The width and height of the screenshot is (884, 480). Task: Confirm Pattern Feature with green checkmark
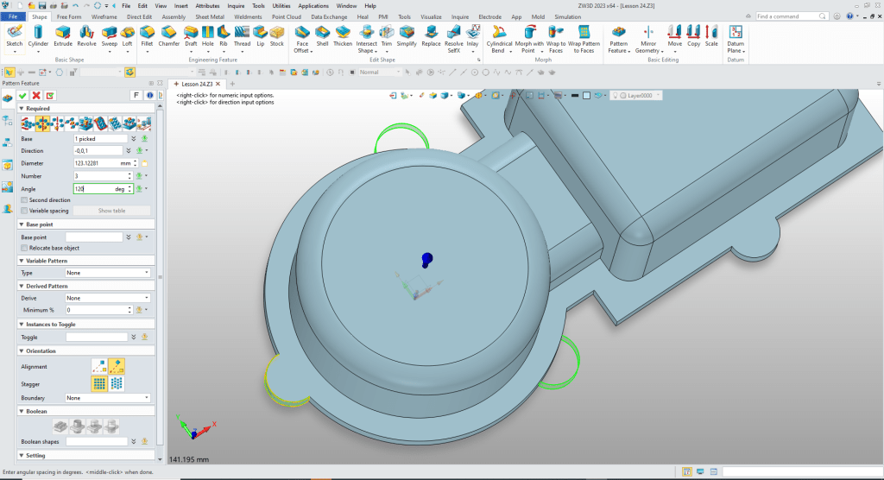tap(22, 95)
